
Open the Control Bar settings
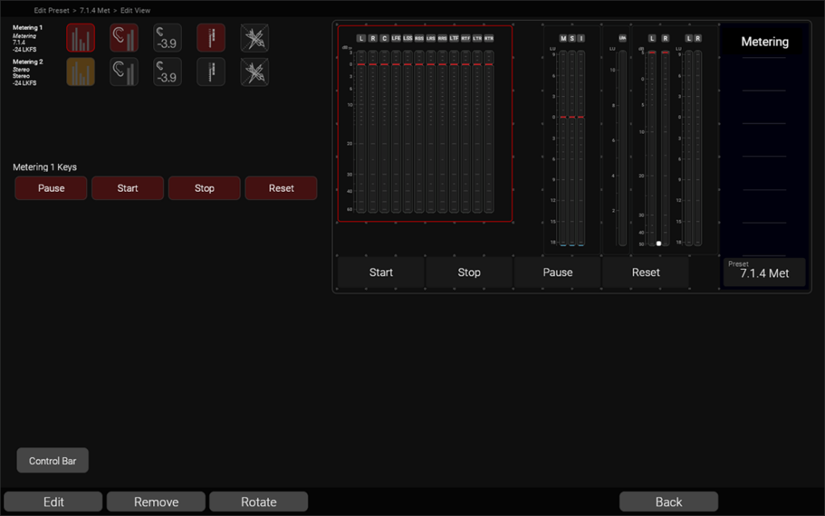tap(52, 461)
